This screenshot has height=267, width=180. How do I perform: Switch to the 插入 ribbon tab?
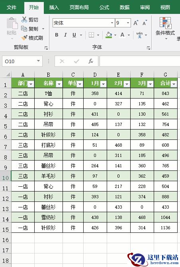pyautogui.click(x=54, y=7)
